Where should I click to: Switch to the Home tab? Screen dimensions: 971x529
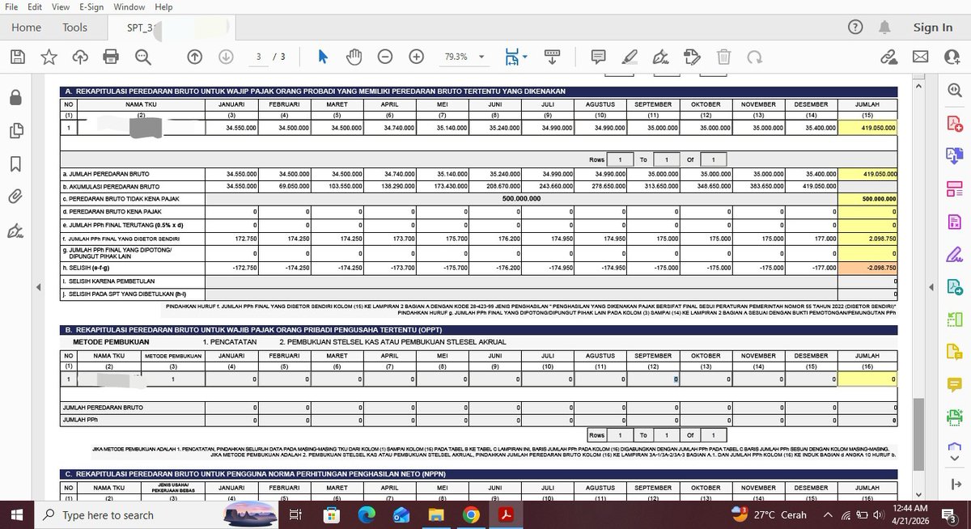coord(26,28)
